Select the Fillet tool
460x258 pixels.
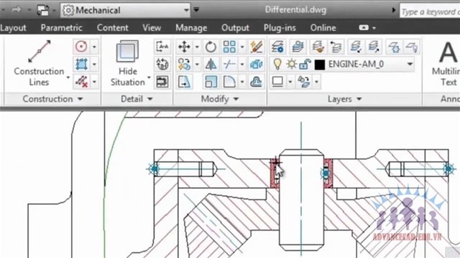(x=229, y=82)
